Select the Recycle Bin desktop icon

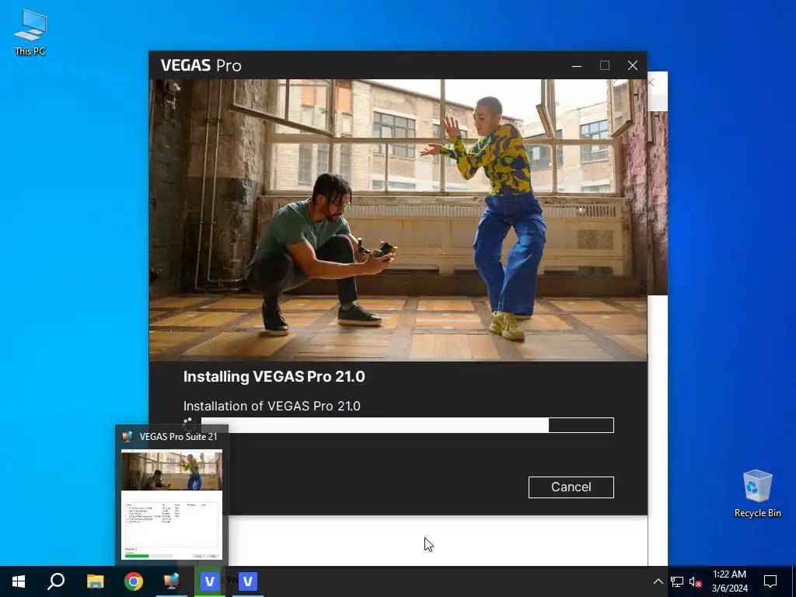pos(757,494)
